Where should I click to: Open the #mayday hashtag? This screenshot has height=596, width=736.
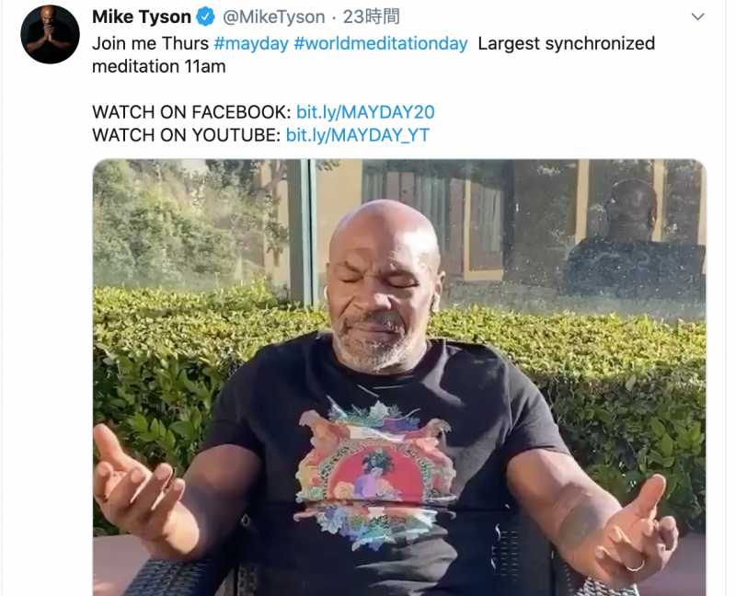coord(251,43)
